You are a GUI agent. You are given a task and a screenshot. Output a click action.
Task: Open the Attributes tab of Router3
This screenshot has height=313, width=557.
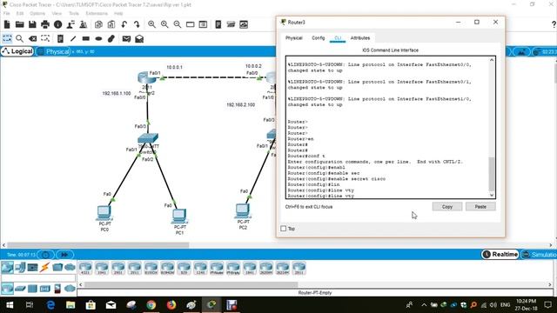click(x=360, y=38)
